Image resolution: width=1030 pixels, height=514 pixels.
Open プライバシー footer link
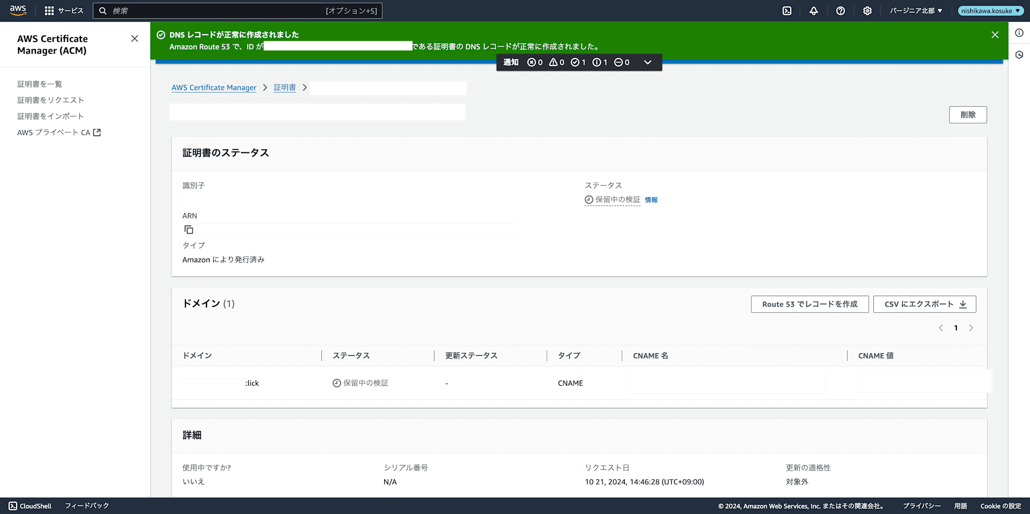point(922,506)
